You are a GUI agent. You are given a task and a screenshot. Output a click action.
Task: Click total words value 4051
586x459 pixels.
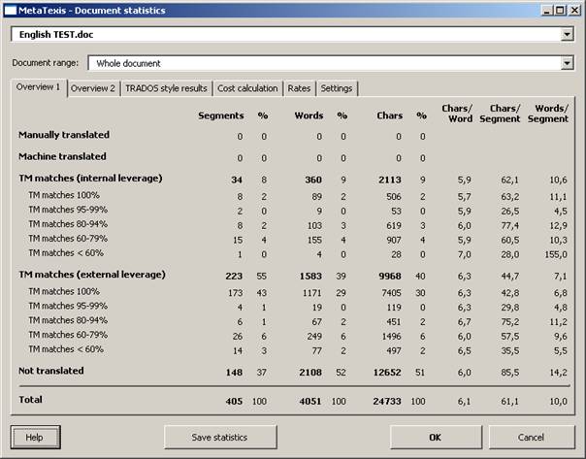[310, 402]
